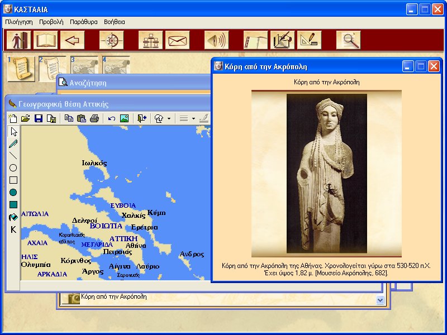Open the book icon in main toolbar
This screenshot has height=335, width=447.
[x=45, y=40]
